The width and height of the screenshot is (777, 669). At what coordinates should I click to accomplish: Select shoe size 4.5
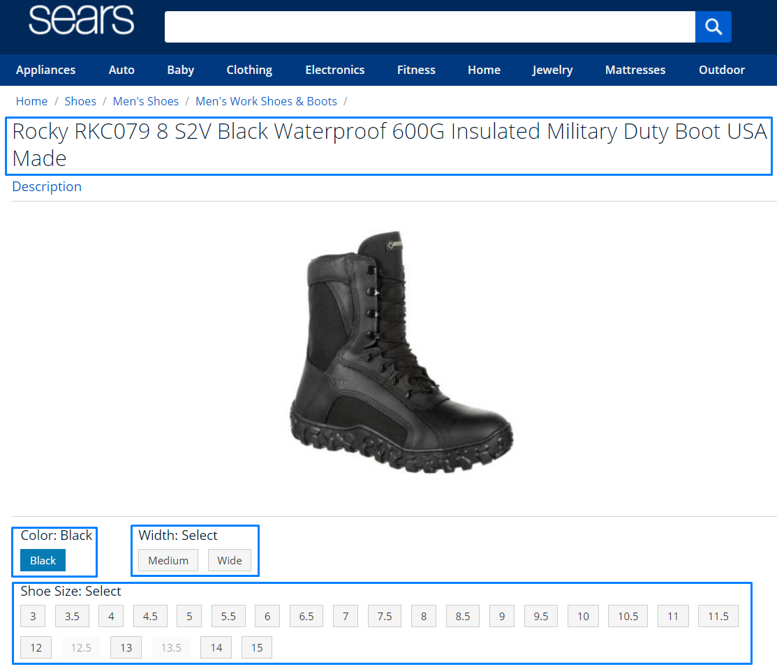click(150, 617)
